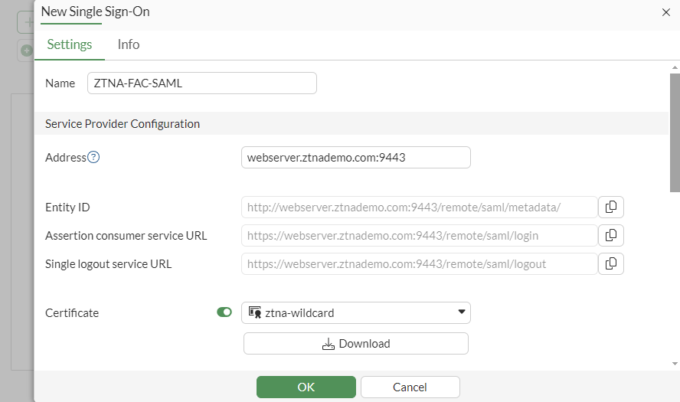Open the Info tab
This screenshot has width=680, height=402.
[x=129, y=44]
